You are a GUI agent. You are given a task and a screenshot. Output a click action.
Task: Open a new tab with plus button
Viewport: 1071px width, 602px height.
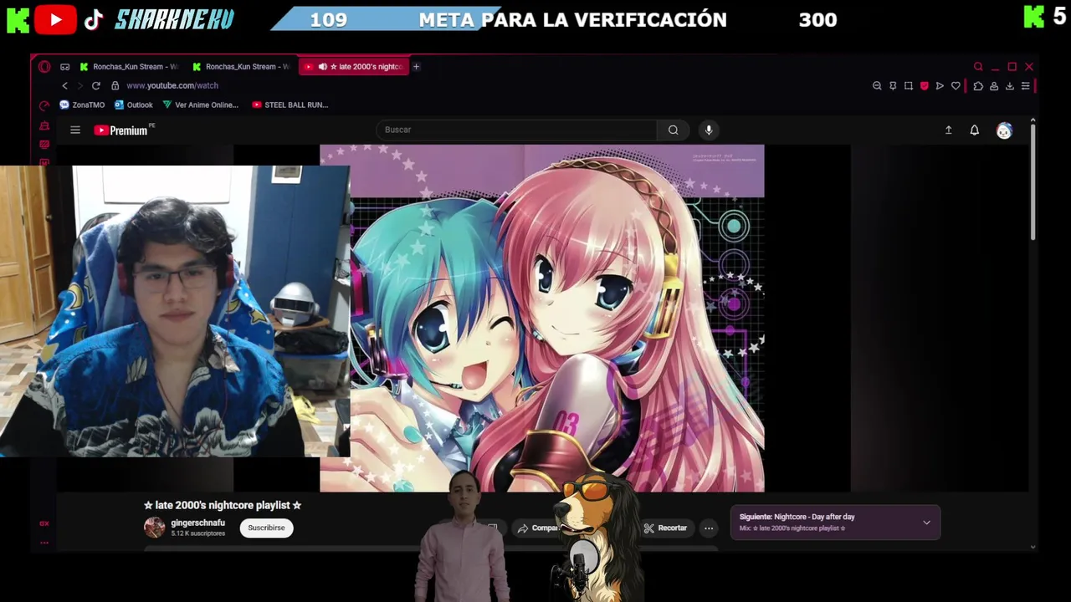click(x=416, y=67)
